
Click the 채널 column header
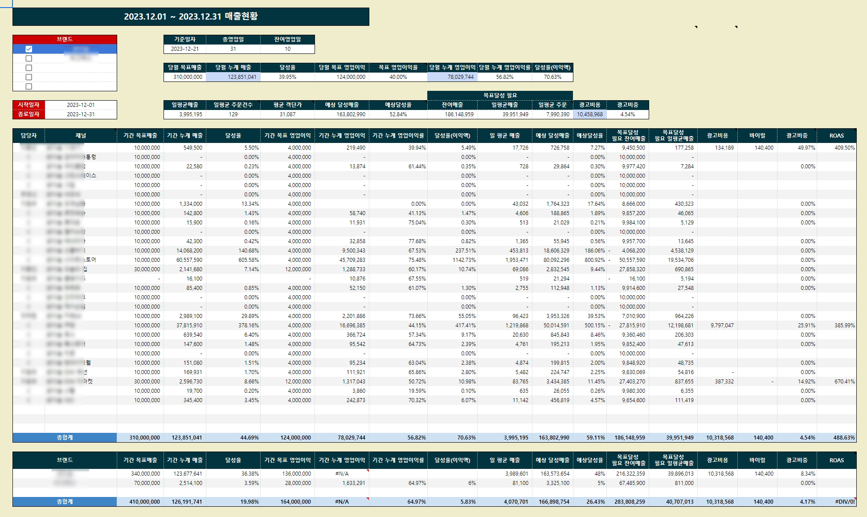tap(81, 135)
